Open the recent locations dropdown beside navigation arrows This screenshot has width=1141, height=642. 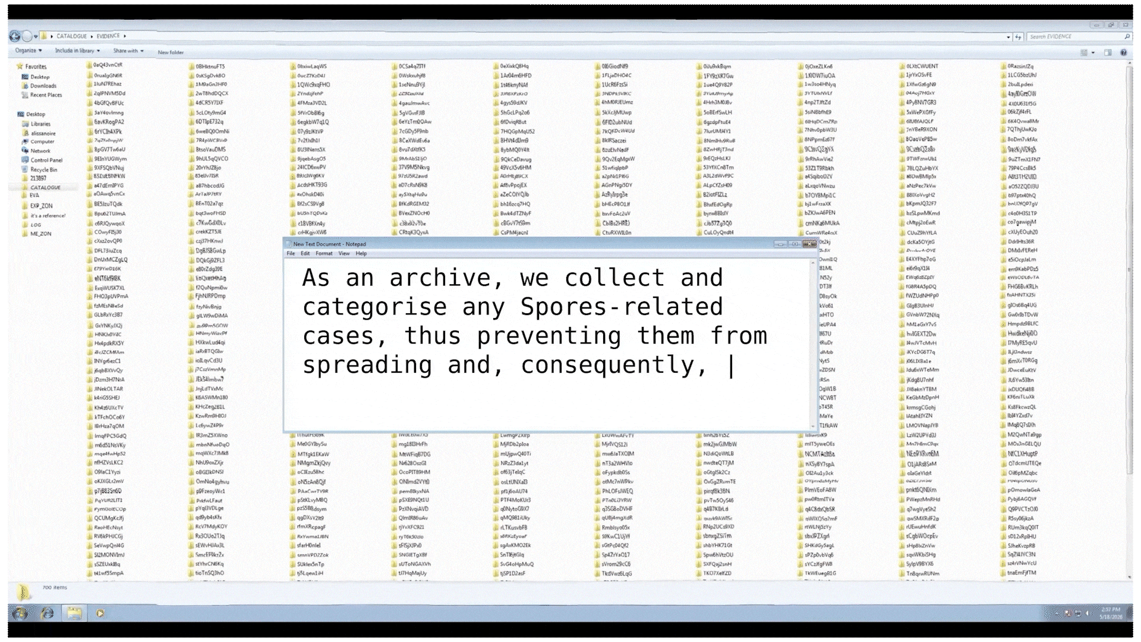(36, 36)
